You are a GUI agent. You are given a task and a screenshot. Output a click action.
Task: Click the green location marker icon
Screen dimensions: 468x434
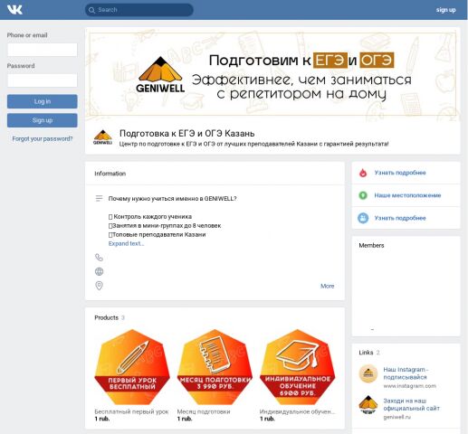click(363, 195)
